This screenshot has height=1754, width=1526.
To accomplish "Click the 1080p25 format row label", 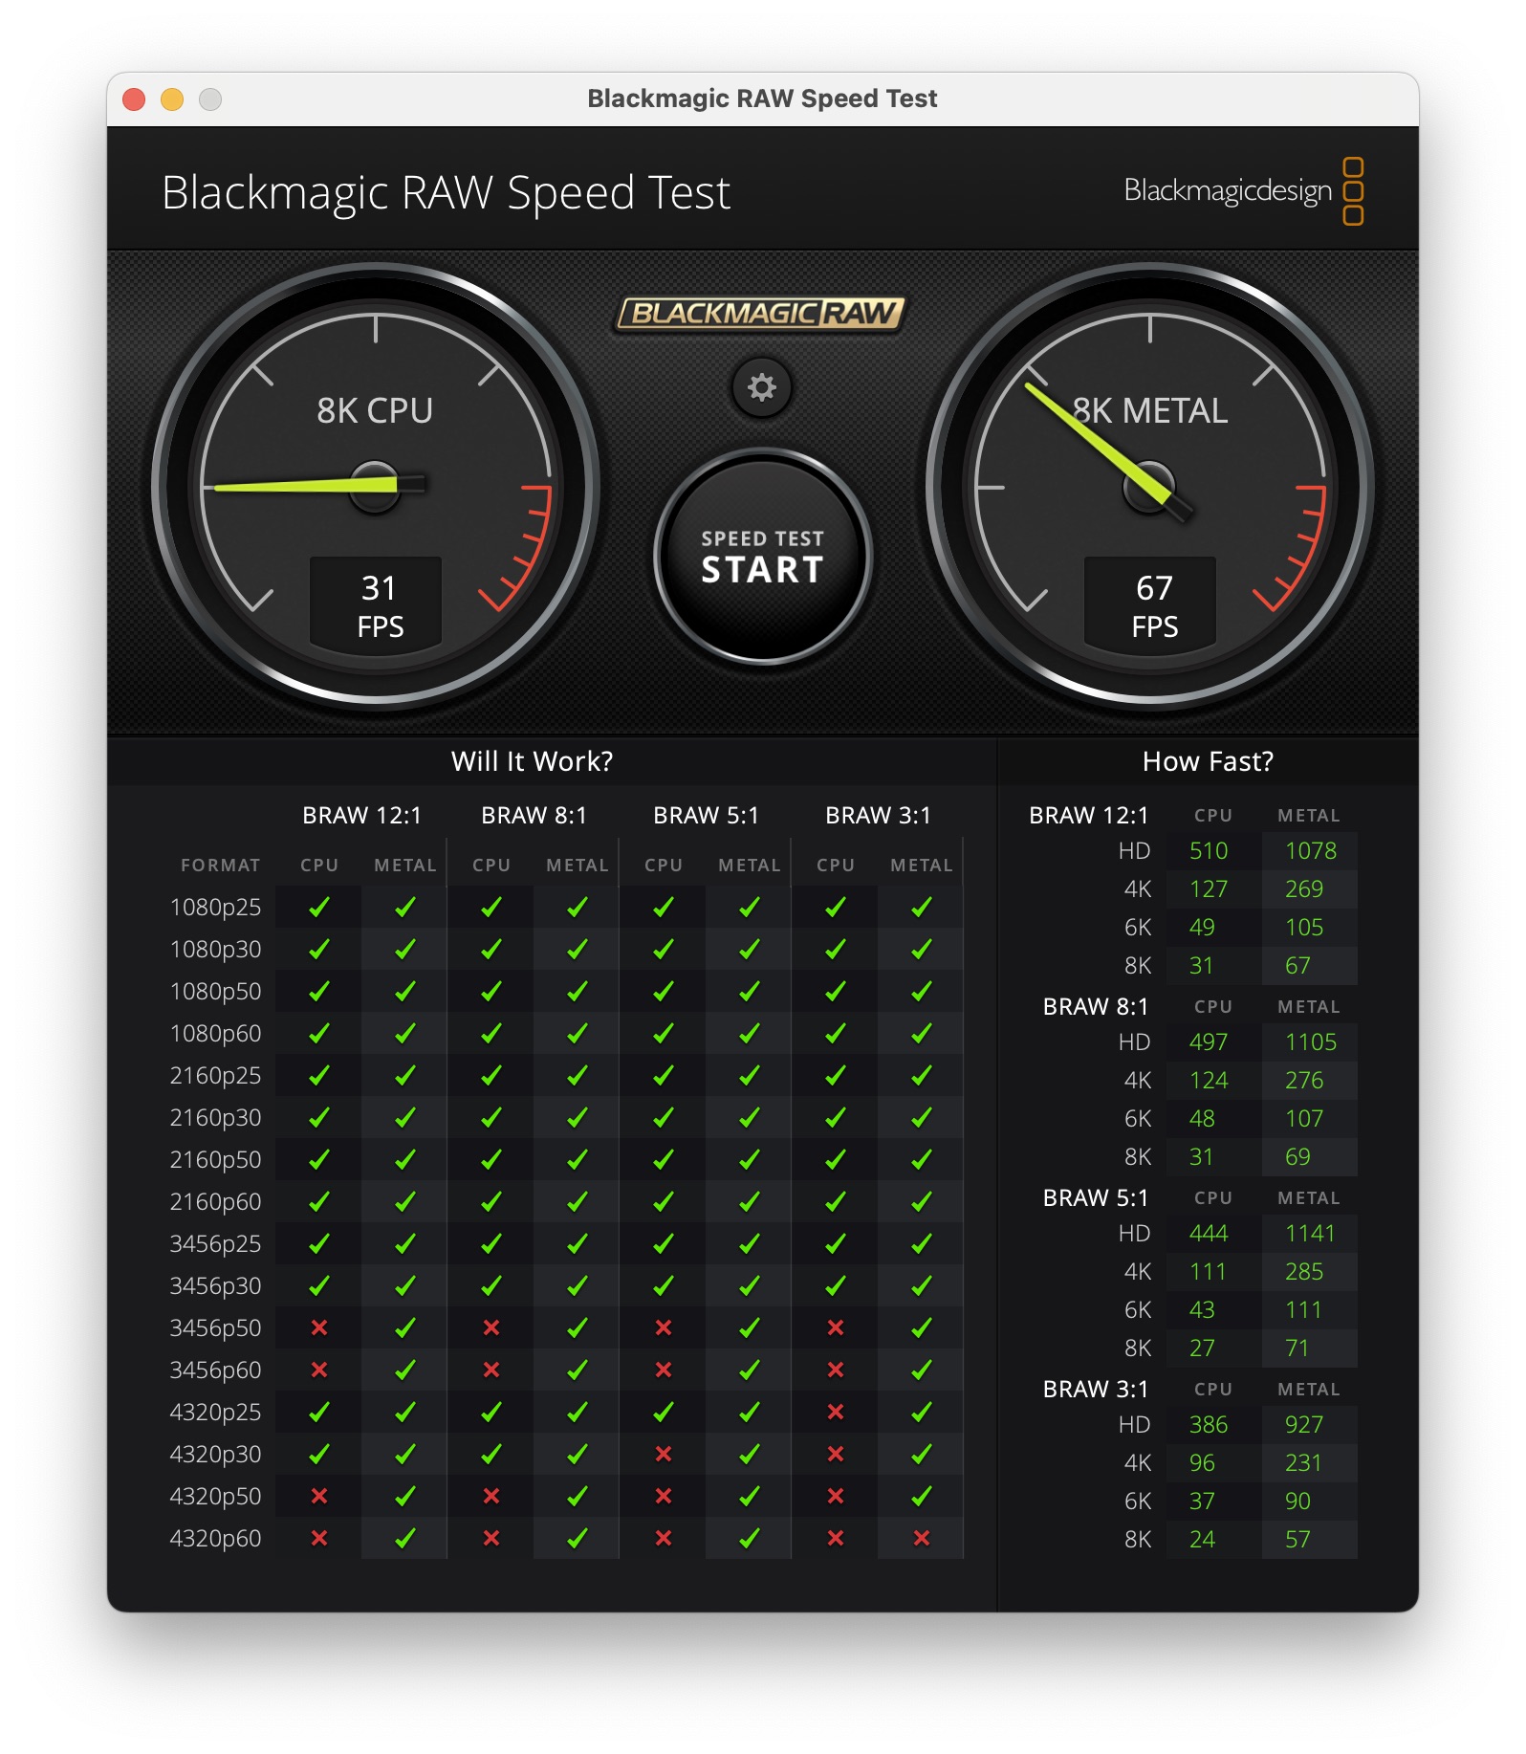I will click(x=215, y=907).
